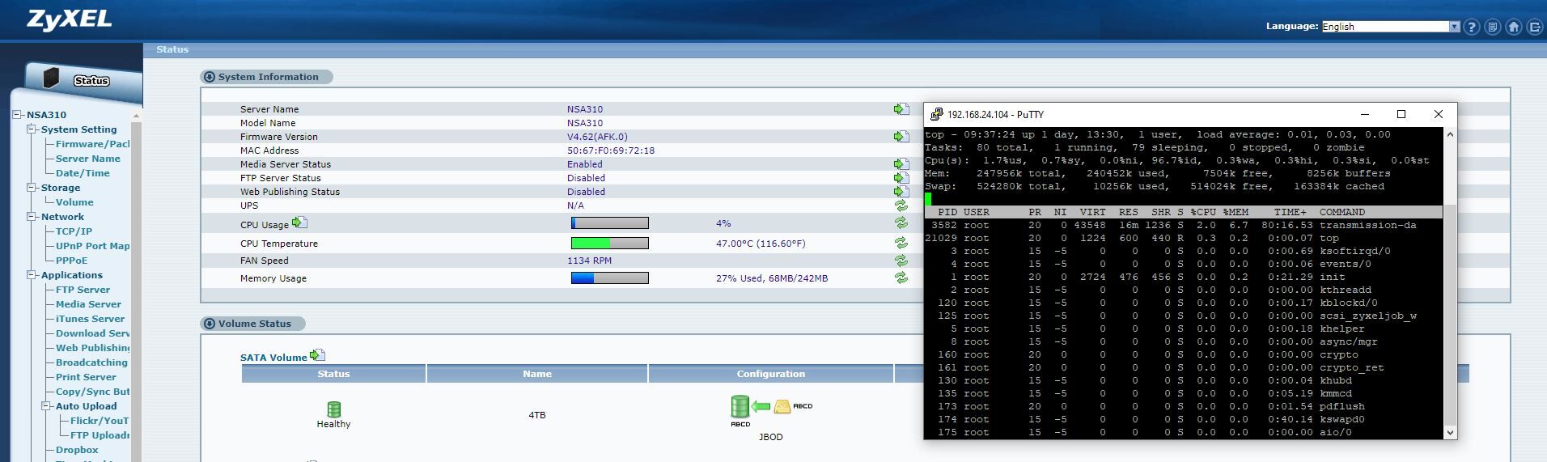This screenshot has width=1547, height=462.
Task: Click the MAC address value 50:67:F0:69:72:18
Action: coord(611,150)
